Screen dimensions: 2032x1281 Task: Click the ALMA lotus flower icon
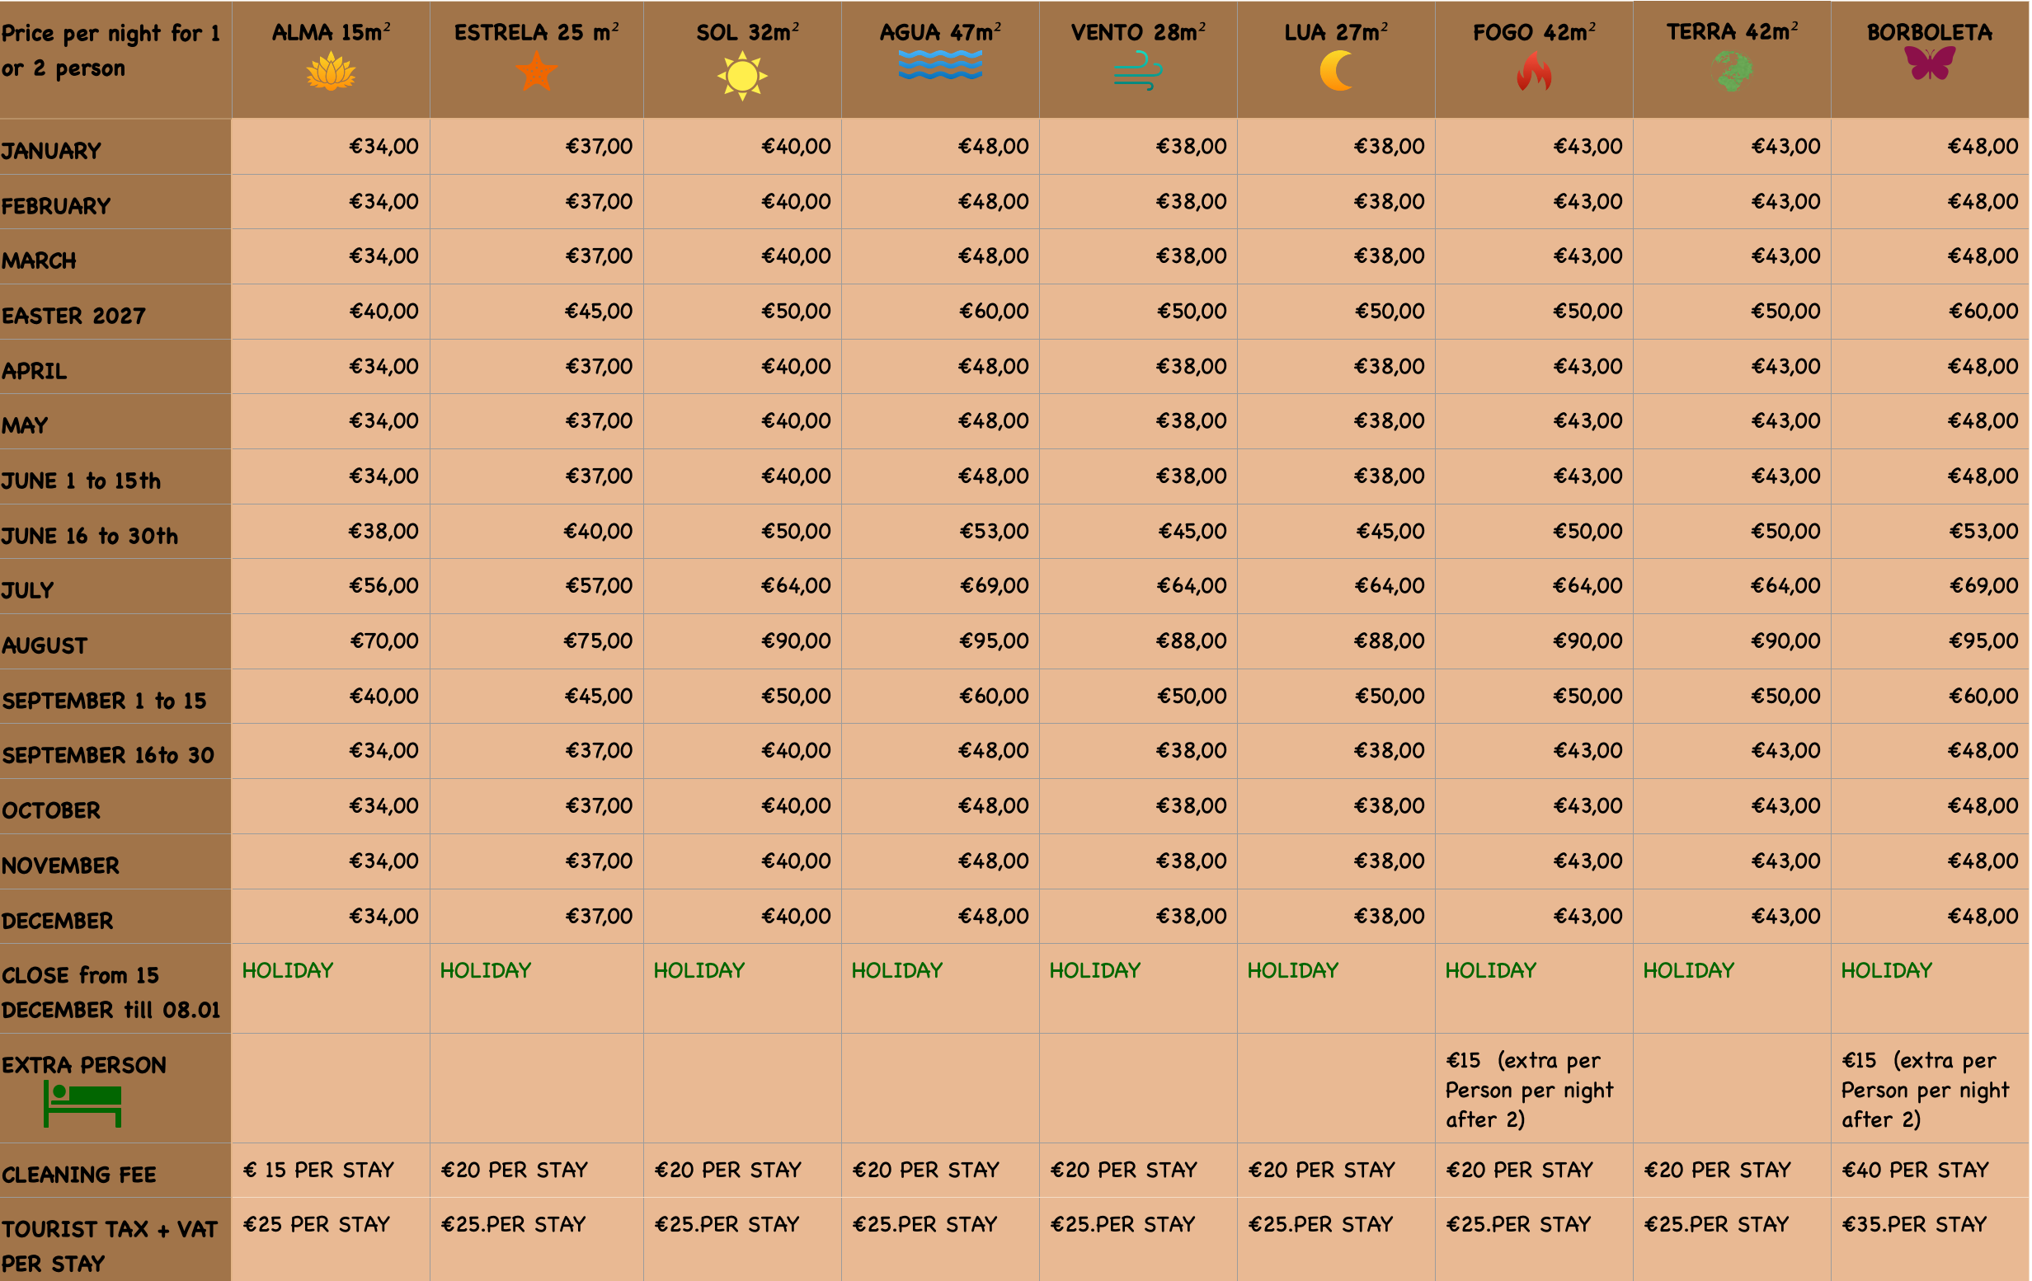[x=331, y=72]
